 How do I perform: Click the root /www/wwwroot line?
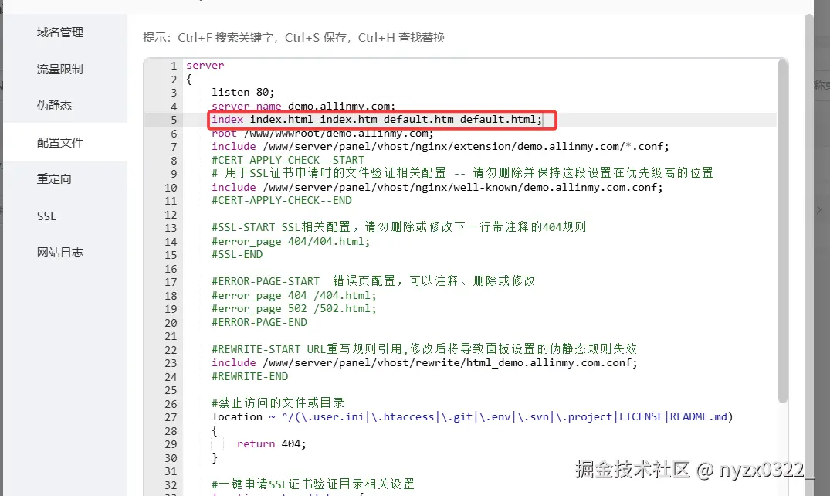click(x=323, y=133)
